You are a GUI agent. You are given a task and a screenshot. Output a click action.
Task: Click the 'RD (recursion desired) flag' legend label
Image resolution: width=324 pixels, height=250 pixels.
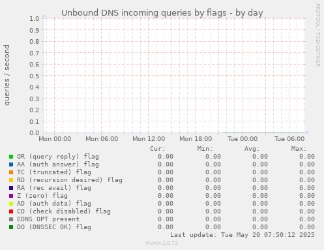pyautogui.click(x=70, y=180)
